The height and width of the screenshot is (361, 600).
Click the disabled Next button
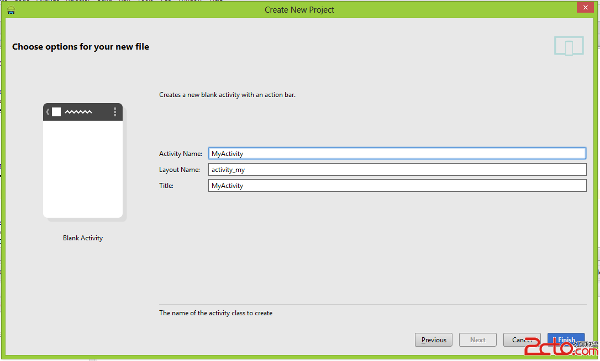[x=477, y=340]
